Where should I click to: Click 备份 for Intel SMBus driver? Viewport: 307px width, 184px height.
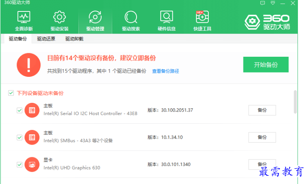pos(262,137)
